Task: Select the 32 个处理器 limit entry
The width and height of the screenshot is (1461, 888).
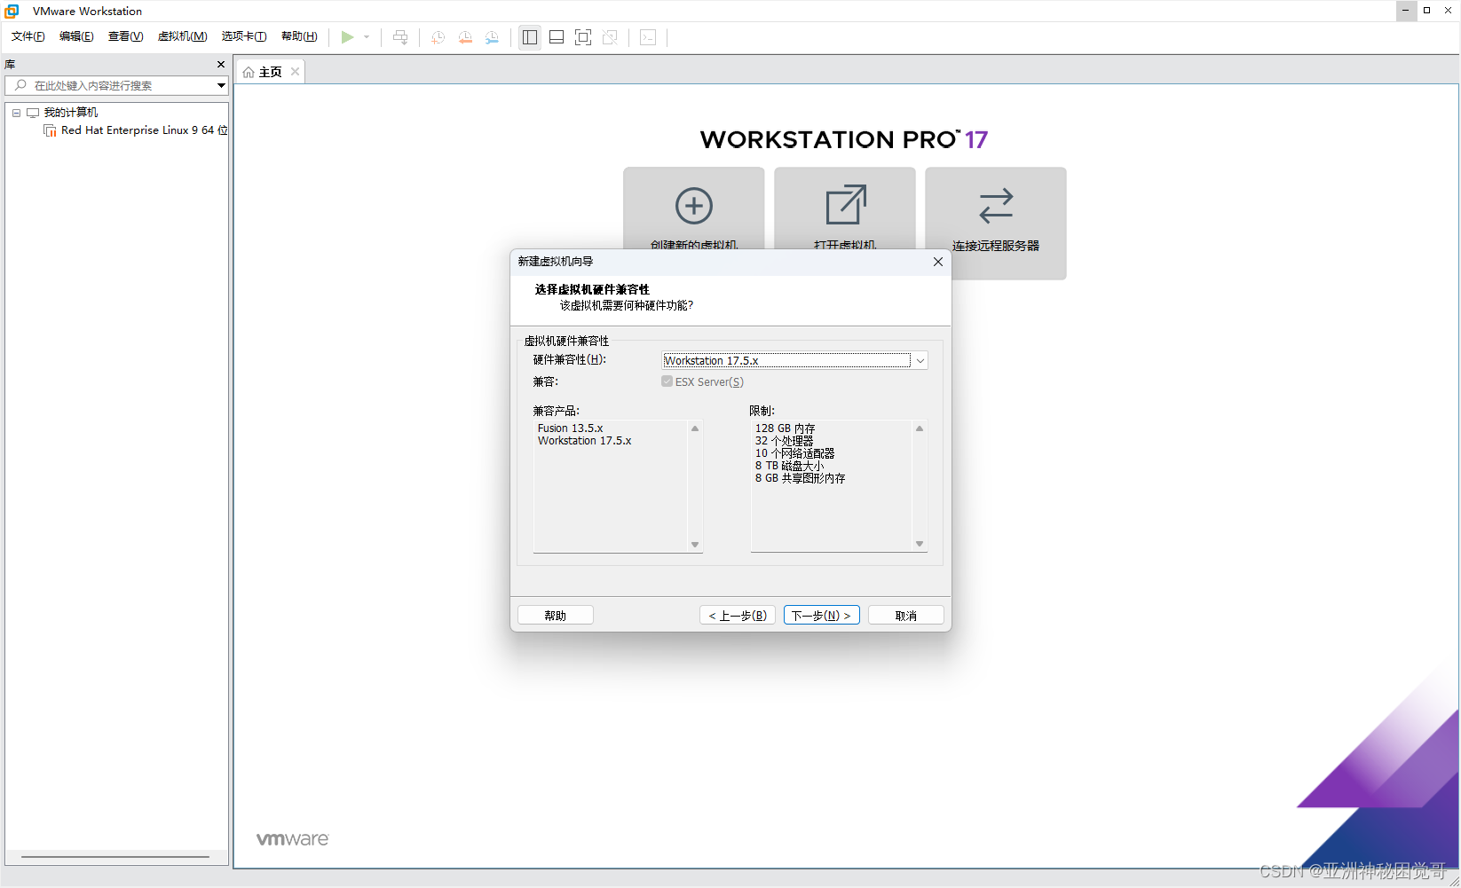Action: [784, 441]
